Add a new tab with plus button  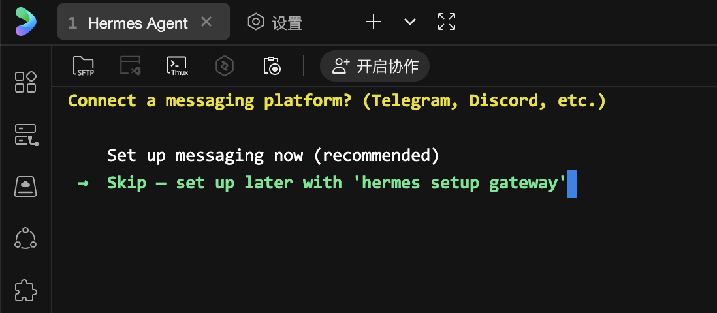click(x=374, y=22)
